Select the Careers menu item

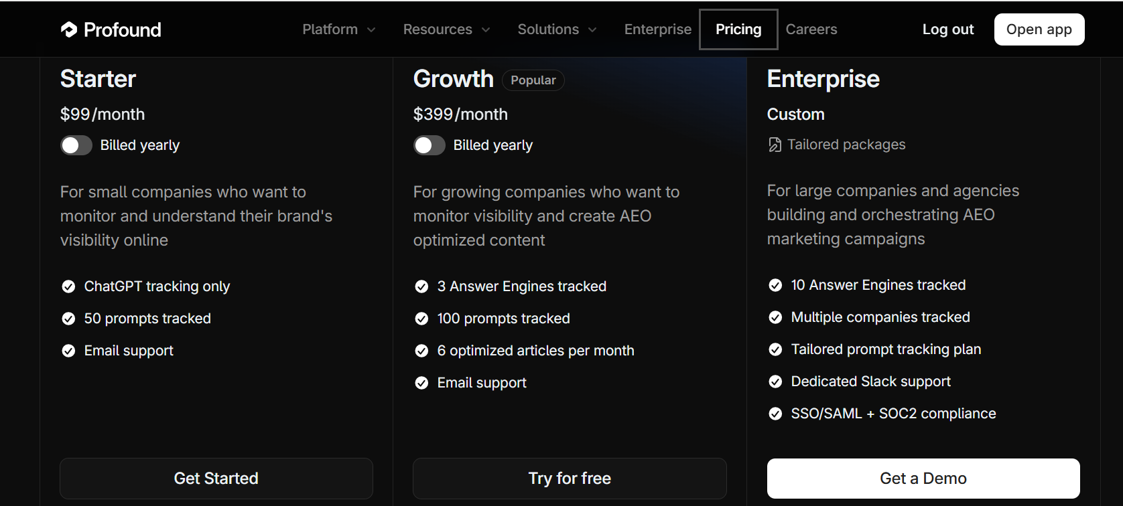tap(811, 29)
